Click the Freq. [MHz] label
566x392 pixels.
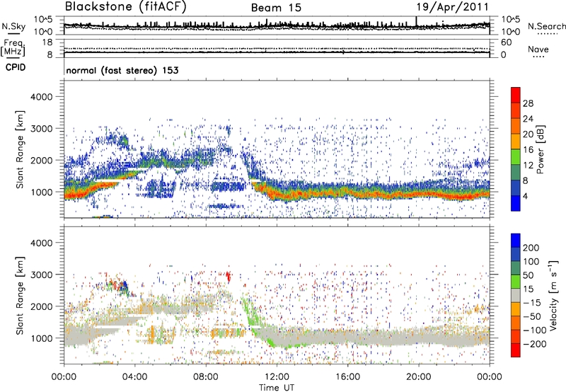[x=13, y=48]
